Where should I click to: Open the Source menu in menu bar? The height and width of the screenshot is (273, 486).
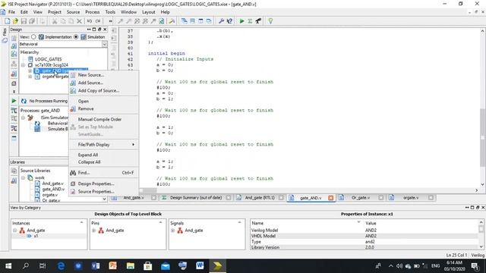click(x=73, y=12)
